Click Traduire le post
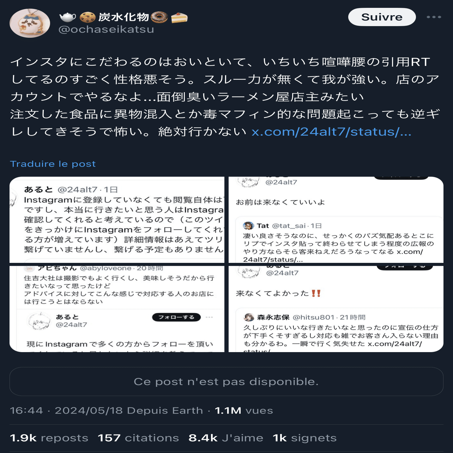This screenshot has width=453, height=453. point(53,164)
